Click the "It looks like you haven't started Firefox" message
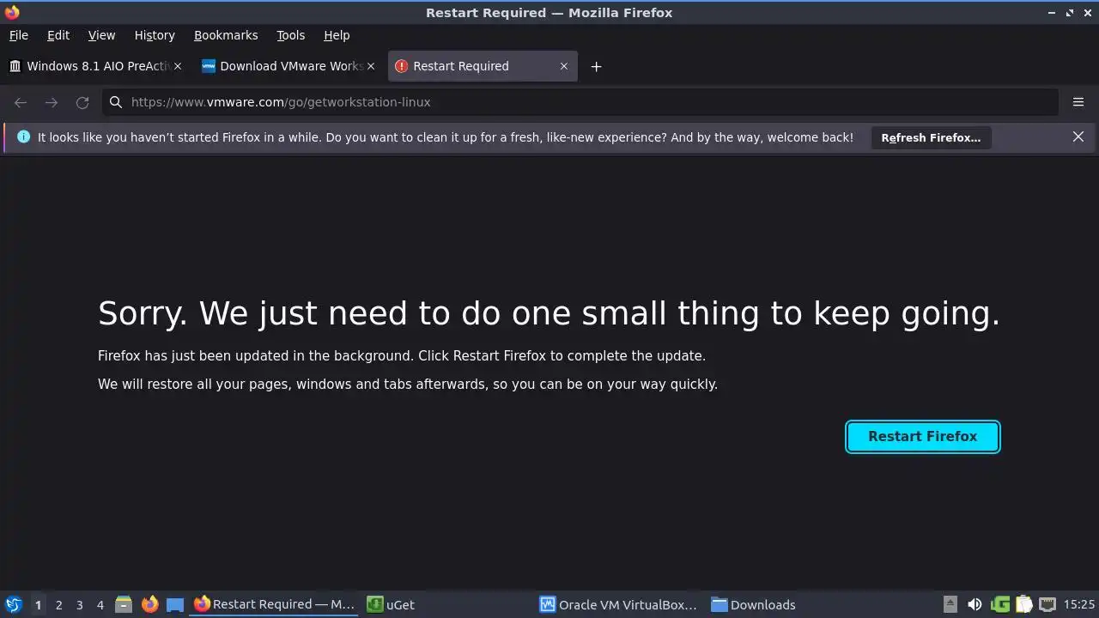1099x618 pixels. 446,137
